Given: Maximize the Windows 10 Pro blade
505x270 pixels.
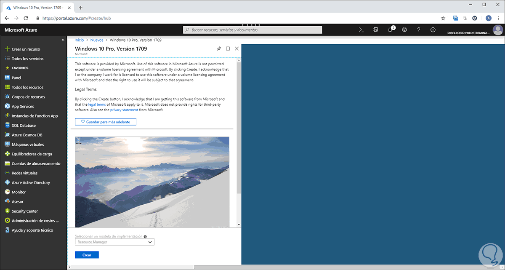Looking at the screenshot, I should click(x=228, y=49).
